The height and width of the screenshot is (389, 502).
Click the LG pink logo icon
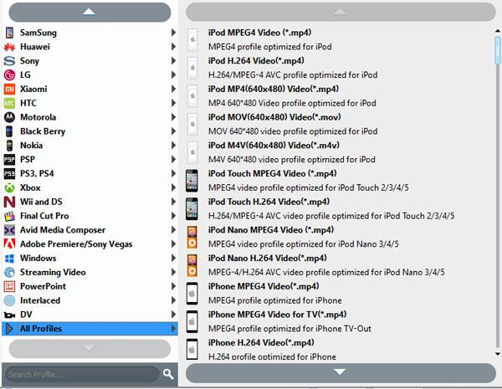coord(9,75)
